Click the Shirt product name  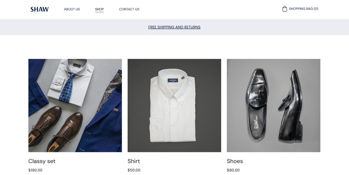134,161
